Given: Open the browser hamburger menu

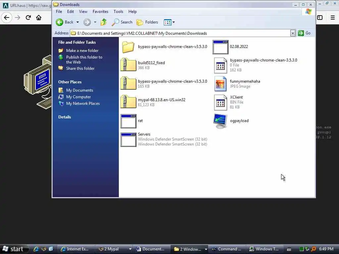Looking at the screenshot, I should (x=332, y=18).
